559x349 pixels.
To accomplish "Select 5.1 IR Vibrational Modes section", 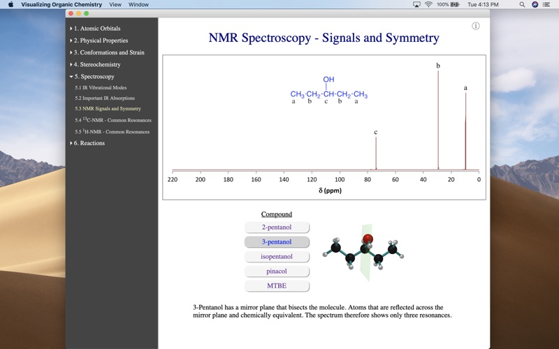I will pyautogui.click(x=101, y=88).
